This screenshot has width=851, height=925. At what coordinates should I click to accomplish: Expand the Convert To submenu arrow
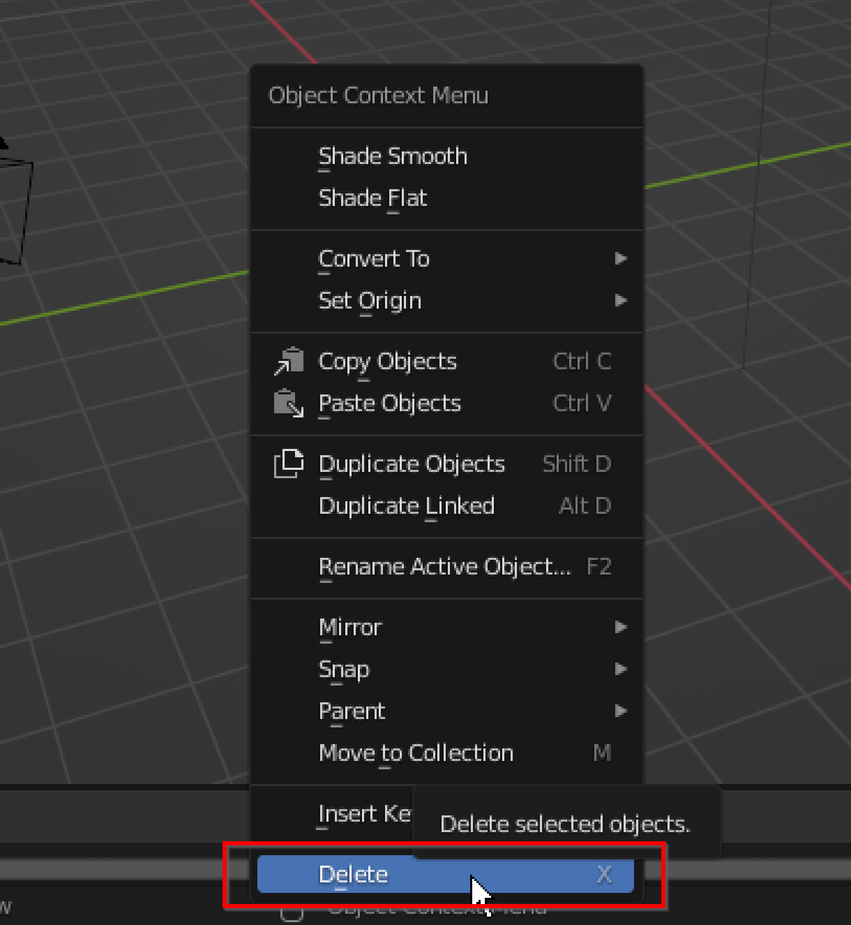pyautogui.click(x=621, y=259)
